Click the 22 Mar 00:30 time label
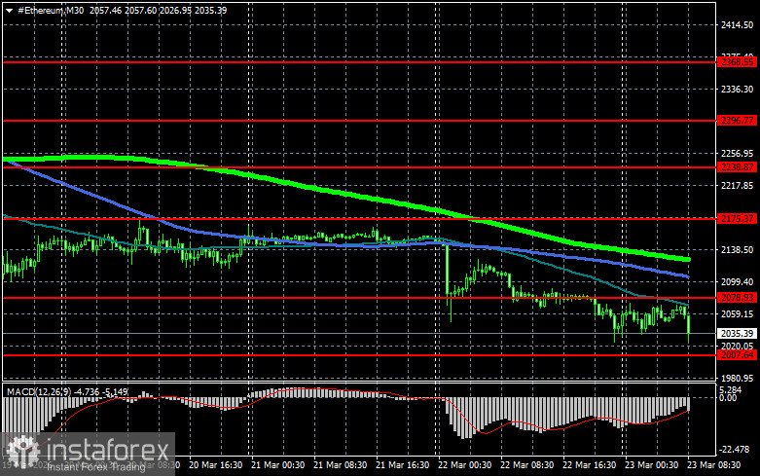760x476 pixels. pos(464,465)
